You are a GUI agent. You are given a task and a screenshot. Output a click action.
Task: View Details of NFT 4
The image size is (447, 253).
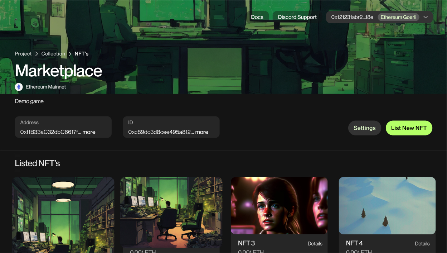(x=422, y=243)
